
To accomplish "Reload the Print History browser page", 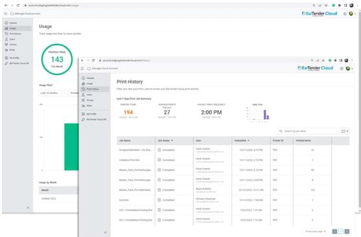I will [93, 60].
